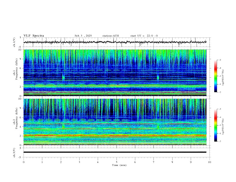Click the "station=ATH" header label
The height and width of the screenshot is (182, 236).
111,36
